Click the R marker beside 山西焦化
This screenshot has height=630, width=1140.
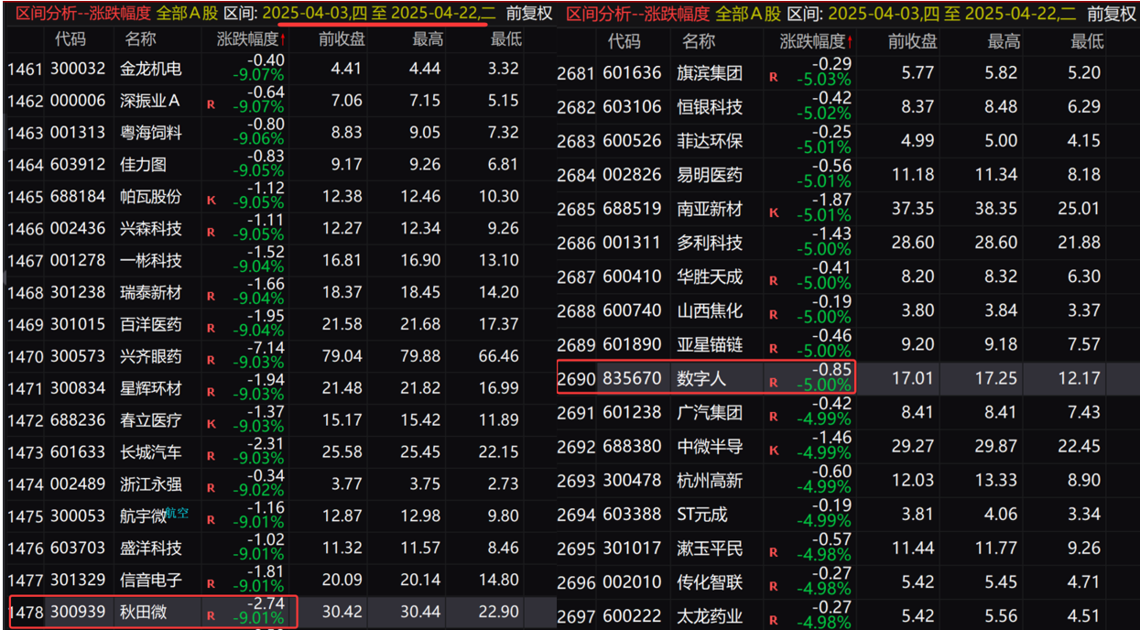pyautogui.click(x=774, y=315)
